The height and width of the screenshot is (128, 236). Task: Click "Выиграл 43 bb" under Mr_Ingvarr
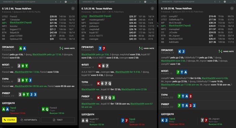pyautogui.click(x=215, y=124)
